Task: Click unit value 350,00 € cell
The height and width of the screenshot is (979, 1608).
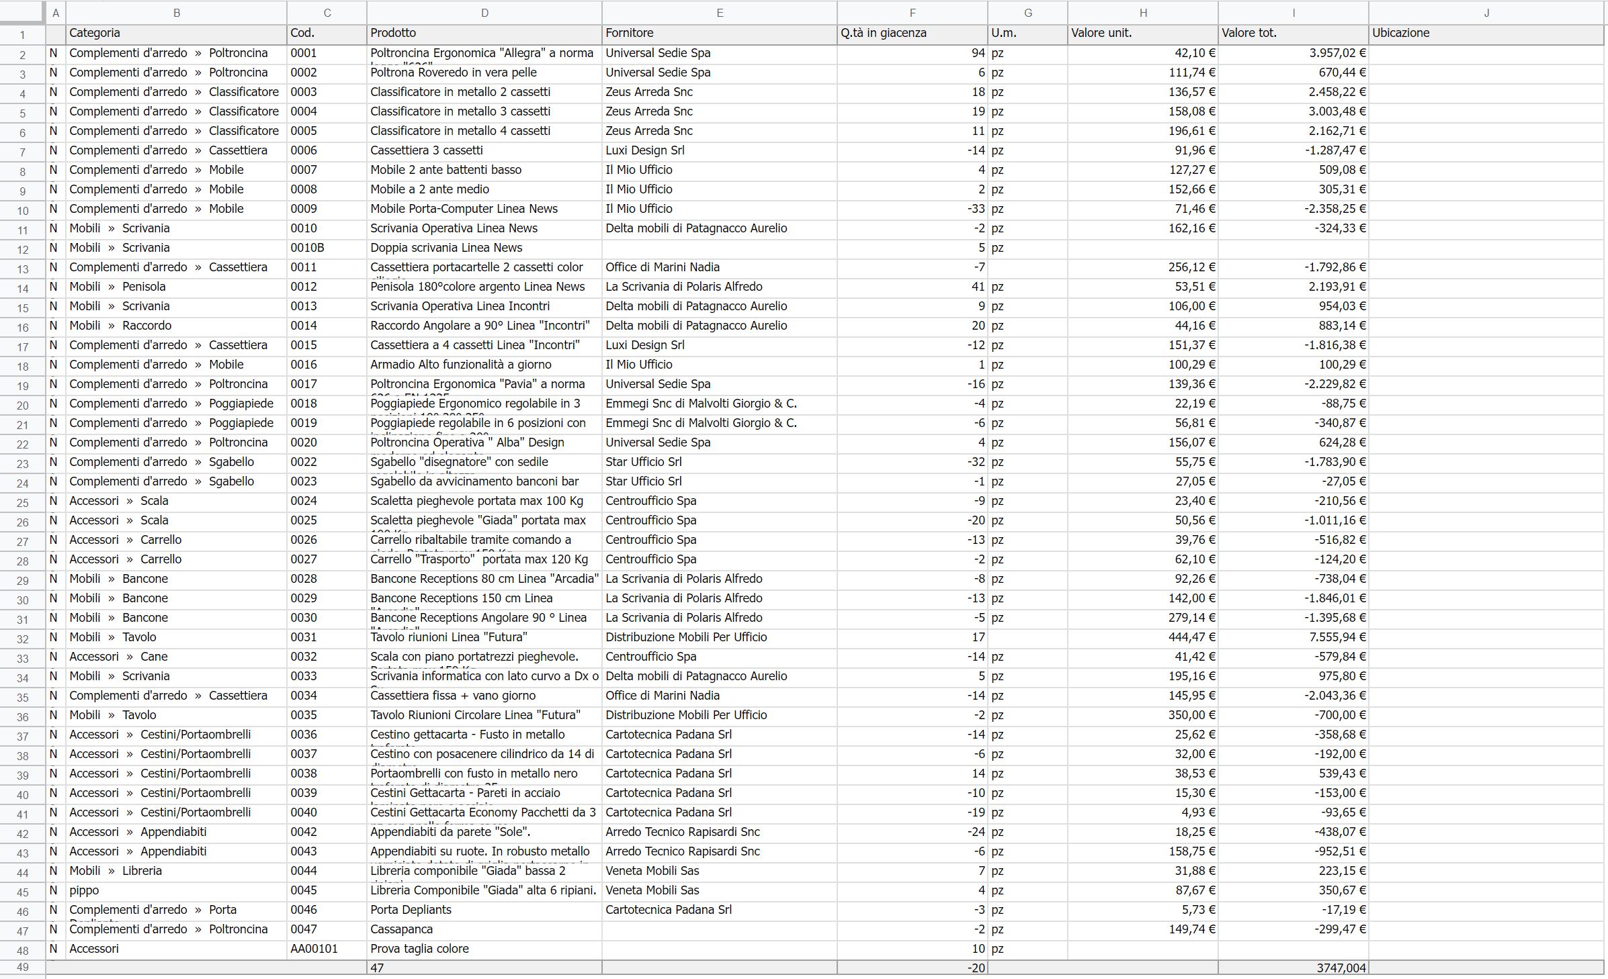Action: pyautogui.click(x=1143, y=716)
